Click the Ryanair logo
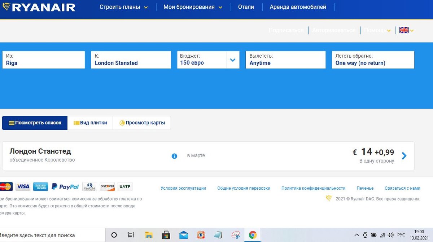This screenshot has width=433, height=242. coord(39,7)
